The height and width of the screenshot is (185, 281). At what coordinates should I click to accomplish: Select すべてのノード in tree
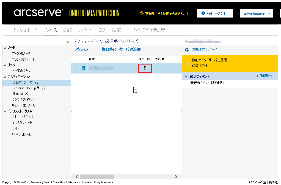tap(21, 53)
